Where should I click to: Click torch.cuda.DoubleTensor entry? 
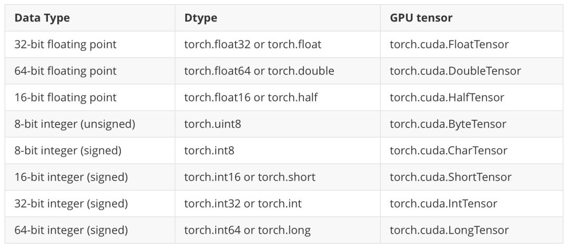coord(455,71)
